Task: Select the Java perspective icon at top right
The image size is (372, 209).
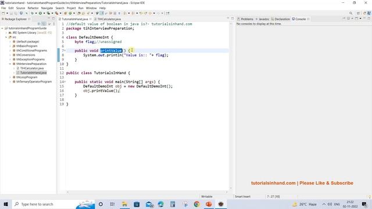Action: pos(369,13)
